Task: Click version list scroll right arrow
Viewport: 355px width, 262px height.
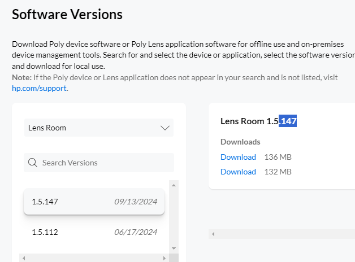Action: tap(164, 258)
